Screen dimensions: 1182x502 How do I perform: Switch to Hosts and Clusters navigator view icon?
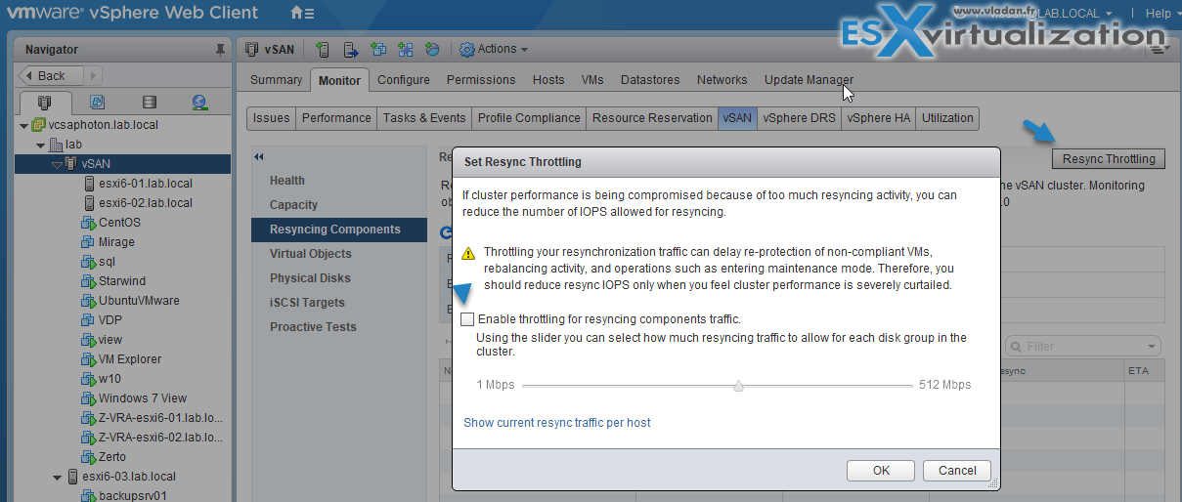click(x=44, y=102)
